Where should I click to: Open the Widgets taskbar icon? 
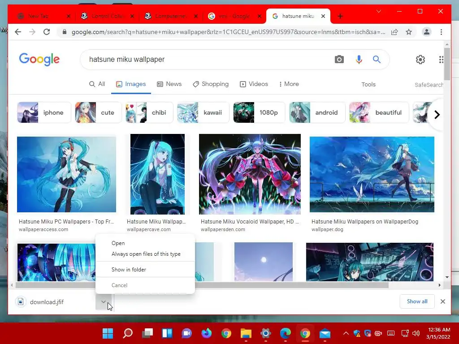pyautogui.click(x=167, y=333)
